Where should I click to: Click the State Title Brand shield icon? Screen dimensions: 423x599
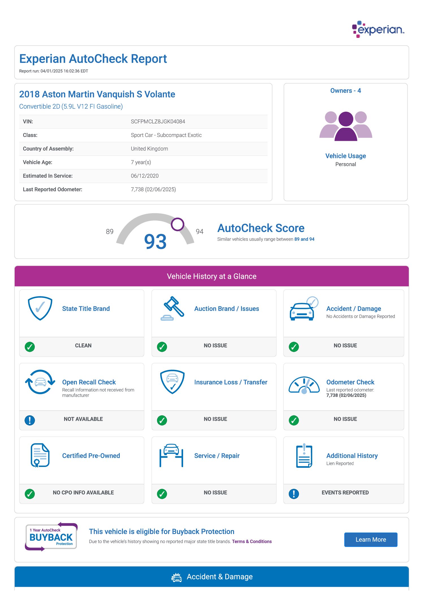[40, 308]
